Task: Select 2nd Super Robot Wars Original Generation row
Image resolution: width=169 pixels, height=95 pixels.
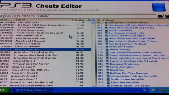Action: [46, 25]
